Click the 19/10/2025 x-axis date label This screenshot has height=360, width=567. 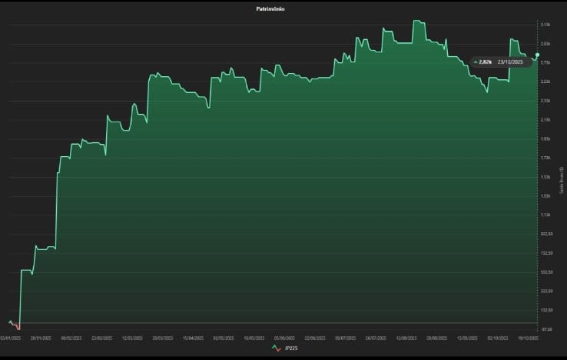pos(529,338)
